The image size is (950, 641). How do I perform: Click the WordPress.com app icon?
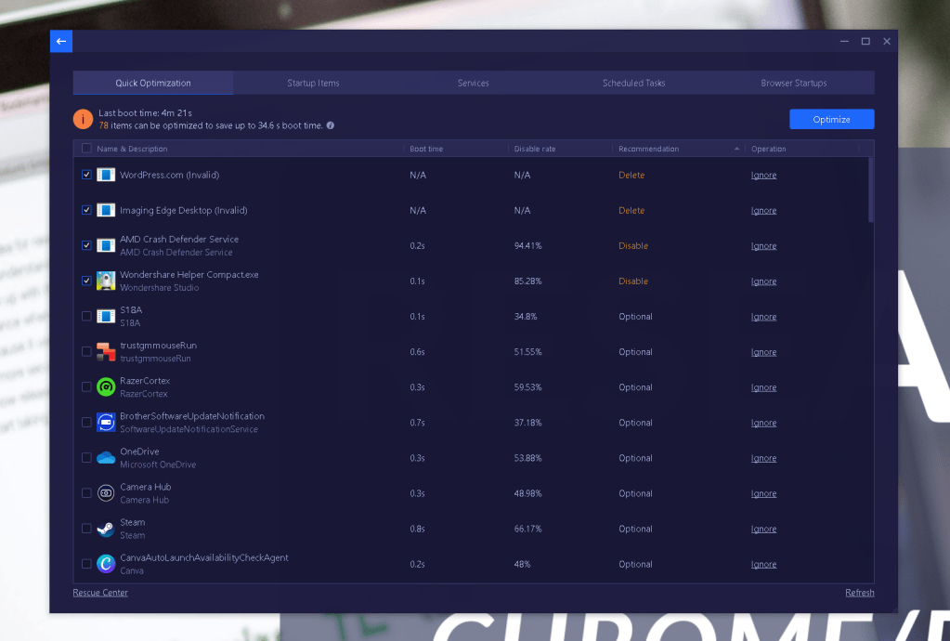pos(106,175)
